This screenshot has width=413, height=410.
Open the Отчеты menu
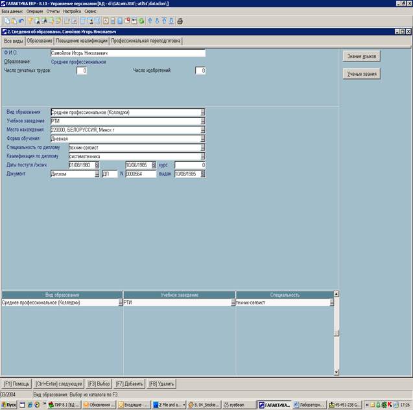(54, 12)
